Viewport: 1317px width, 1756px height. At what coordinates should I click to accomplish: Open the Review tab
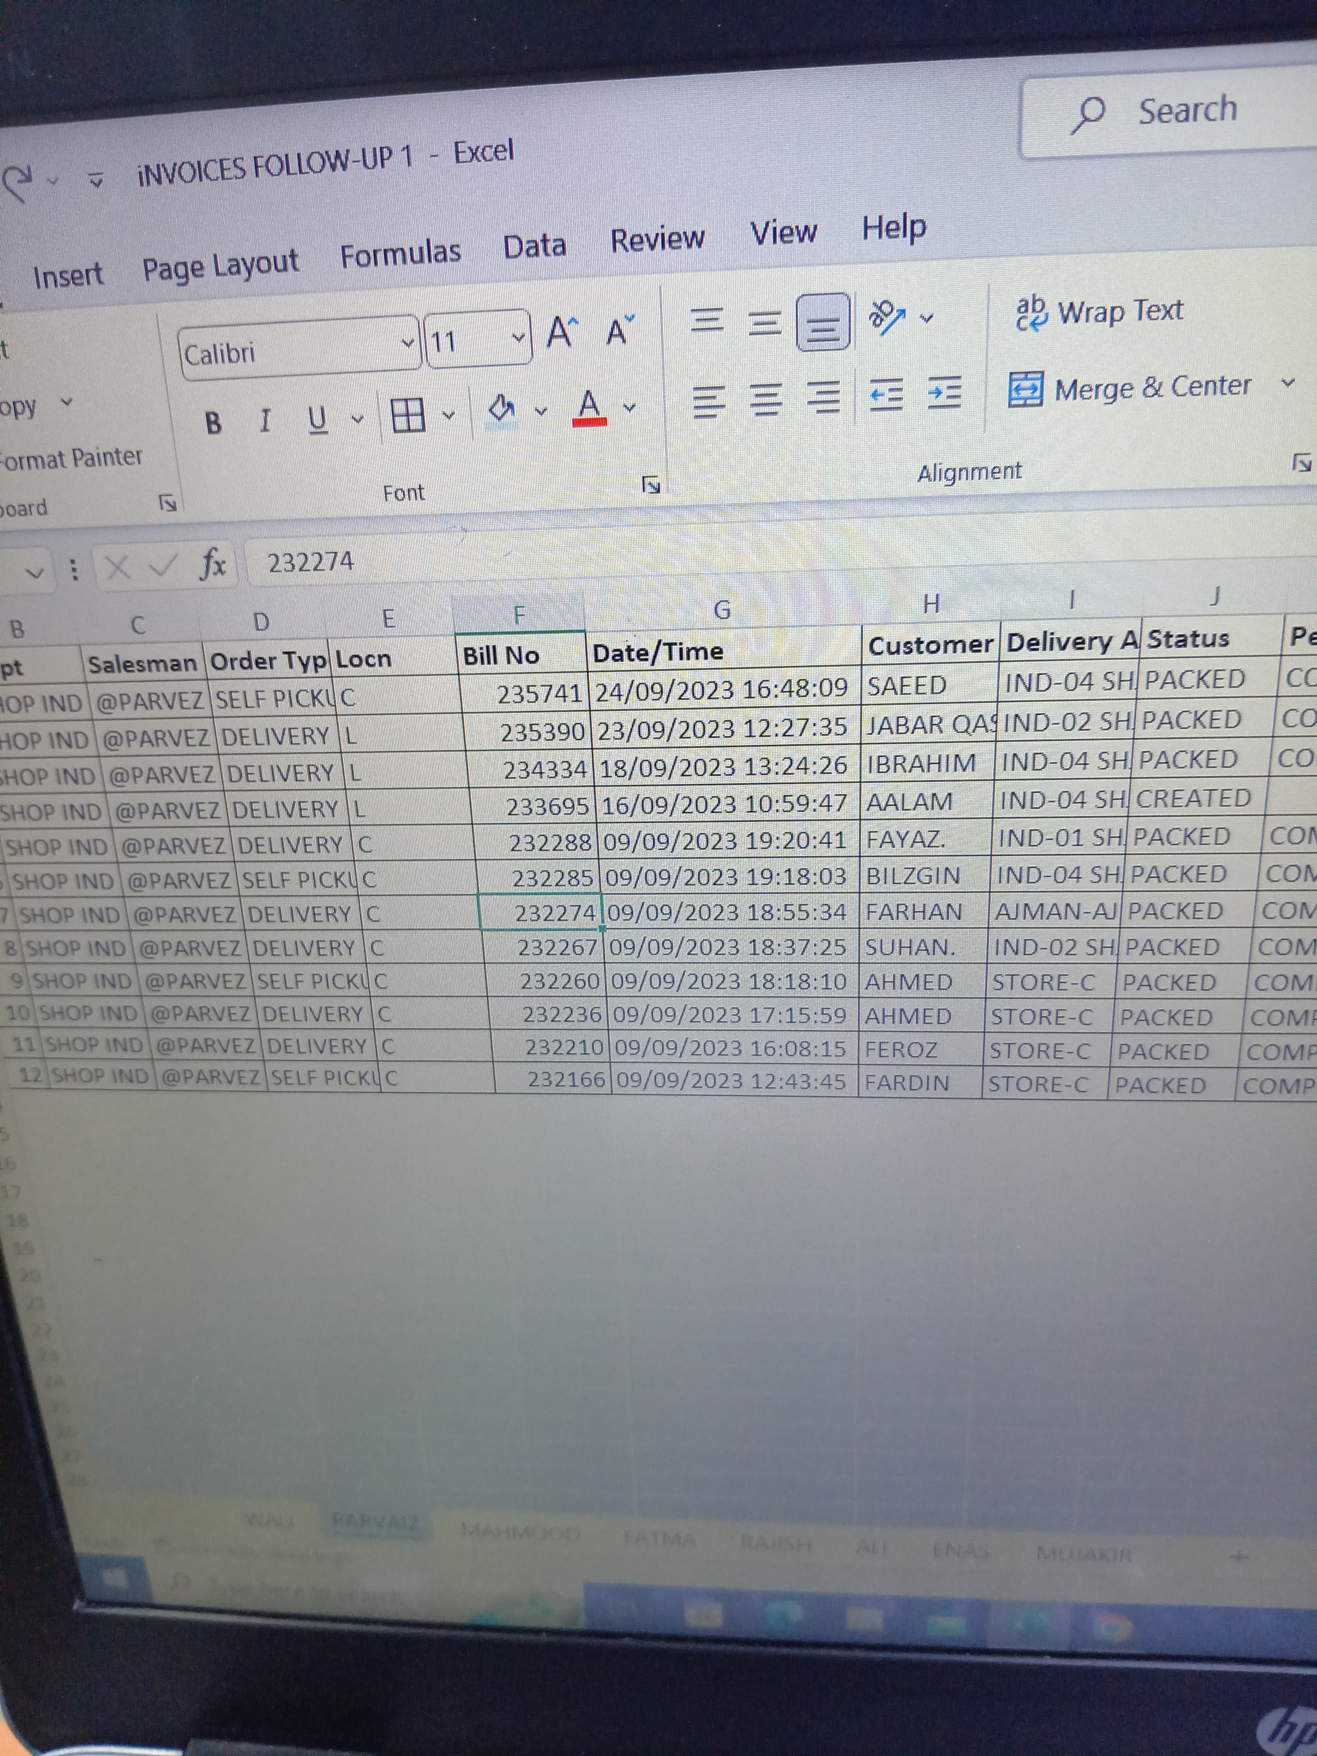[657, 238]
